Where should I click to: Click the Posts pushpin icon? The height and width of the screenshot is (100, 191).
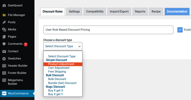pyautogui.click(x=4, y=22)
